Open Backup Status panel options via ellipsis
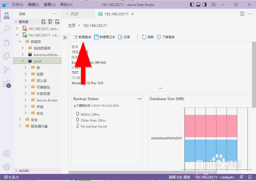Screen dimensions: 256x181 (139, 99)
